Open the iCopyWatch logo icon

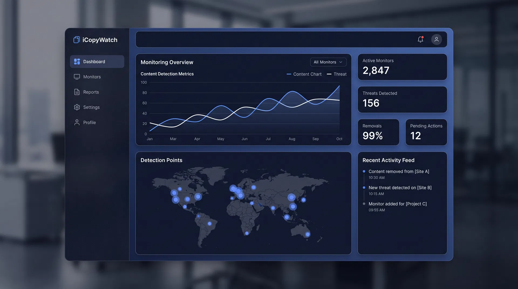[x=76, y=40]
